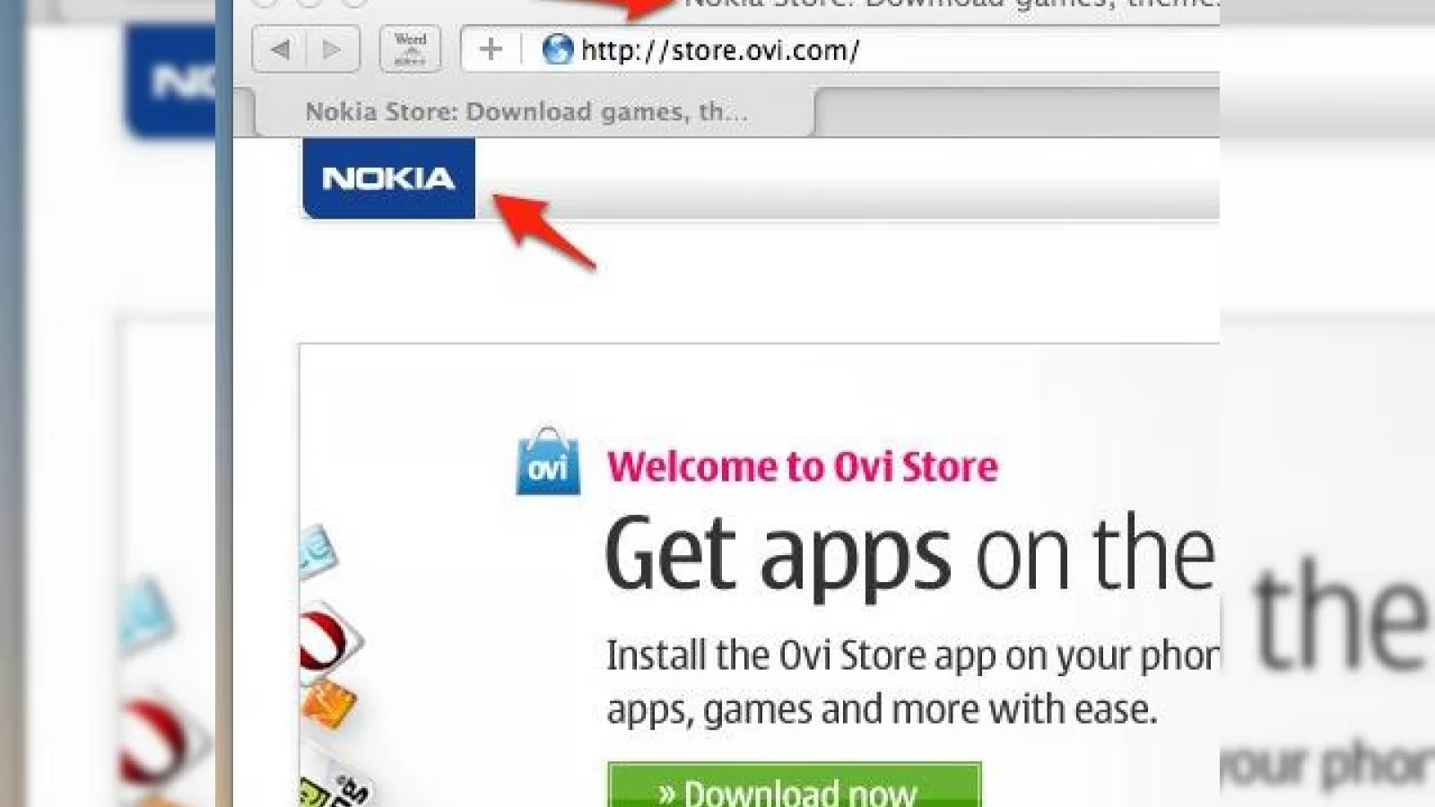Open the Word toolbar button
1435x807 pixels.
[x=410, y=49]
